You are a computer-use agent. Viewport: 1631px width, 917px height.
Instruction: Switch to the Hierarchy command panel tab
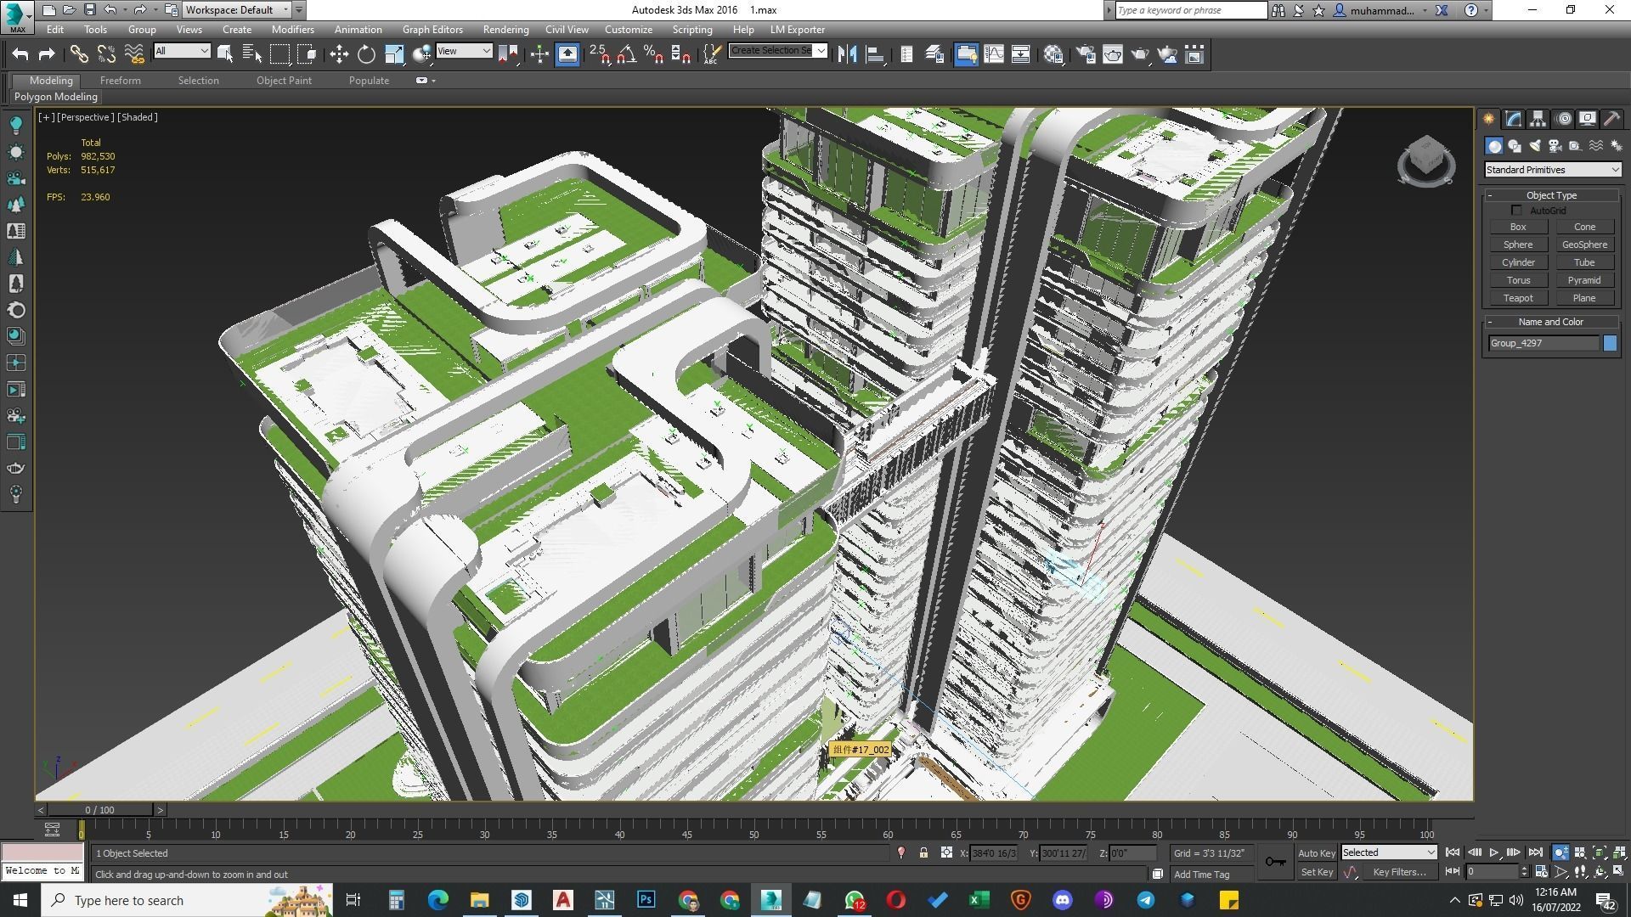click(1538, 119)
